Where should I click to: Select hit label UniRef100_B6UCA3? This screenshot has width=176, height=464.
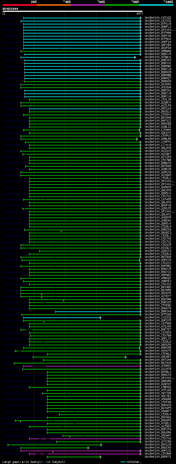point(158,447)
